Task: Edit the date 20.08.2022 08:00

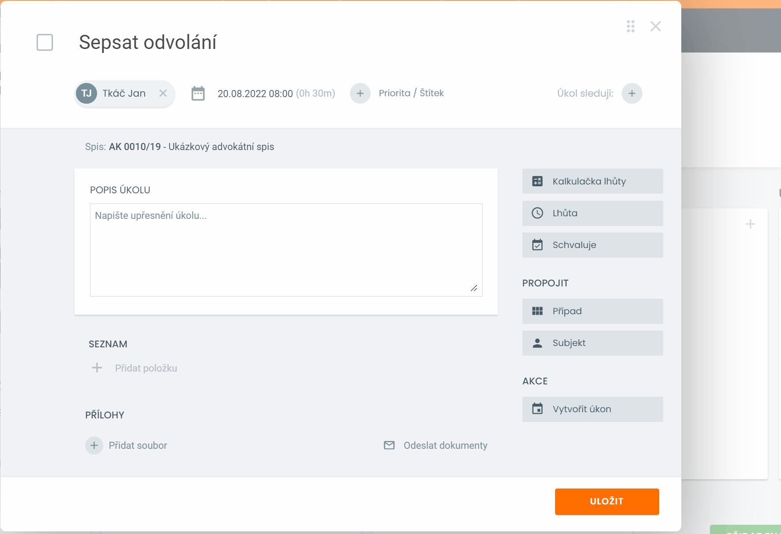Action: pyautogui.click(x=255, y=94)
